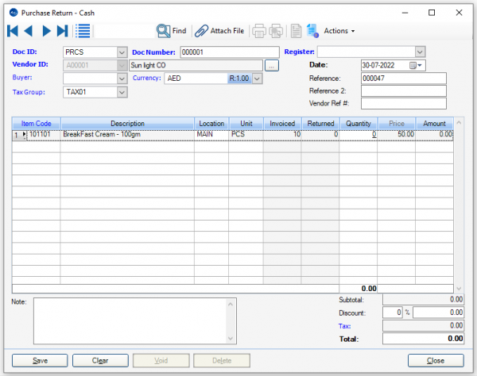
Task: Click the Reference field with 000047
Action: [403, 79]
